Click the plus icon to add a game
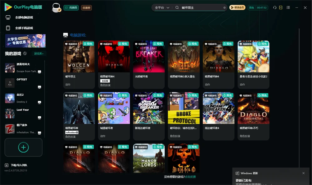 (x=23, y=147)
